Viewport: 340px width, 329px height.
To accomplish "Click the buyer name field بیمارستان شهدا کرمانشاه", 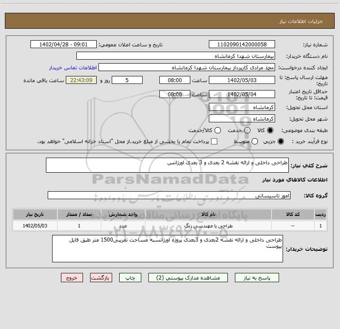I will coord(176,56).
